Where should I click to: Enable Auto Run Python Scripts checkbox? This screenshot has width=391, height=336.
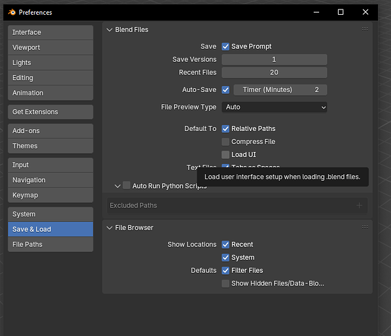click(127, 185)
